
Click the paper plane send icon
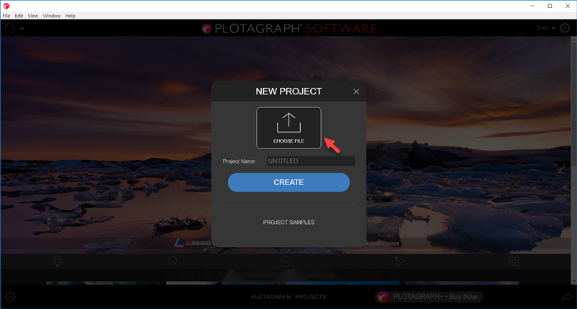(x=400, y=261)
